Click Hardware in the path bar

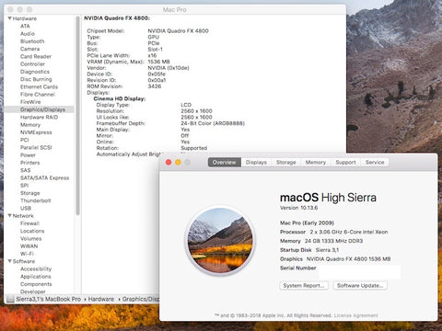coord(101,299)
